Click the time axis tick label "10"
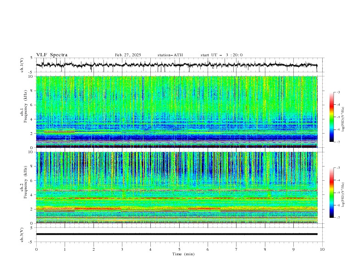Screen dimensions: 363x280 point(322,249)
